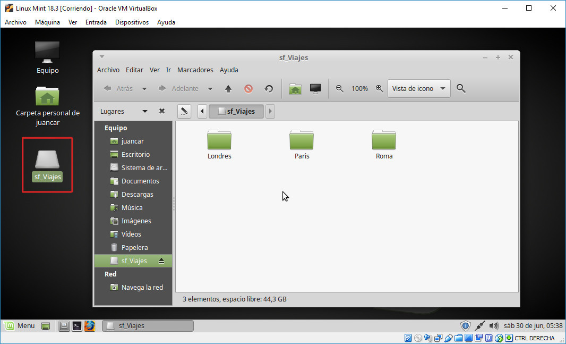This screenshot has width=566, height=344.
Task: Click the search magnifying glass icon
Action: 461,89
